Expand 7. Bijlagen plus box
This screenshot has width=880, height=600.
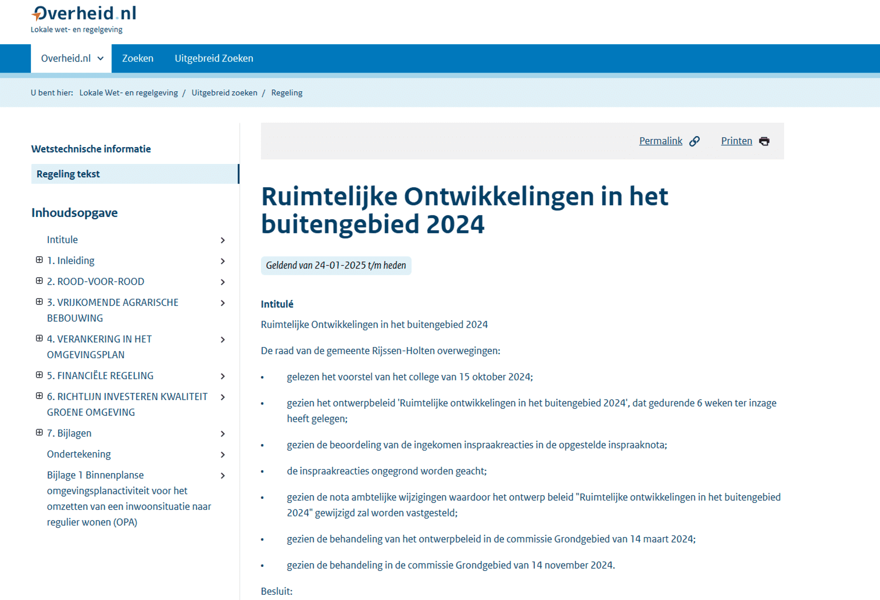coord(40,433)
